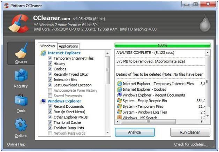This screenshot has height=152, width=219.
Task: Toggle Other Explorer MRUs checkbox
Action: pos(50,117)
